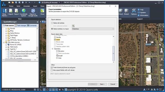Click the Updates item in Support
The width and height of the screenshot is (165, 92).
pos(142,13)
